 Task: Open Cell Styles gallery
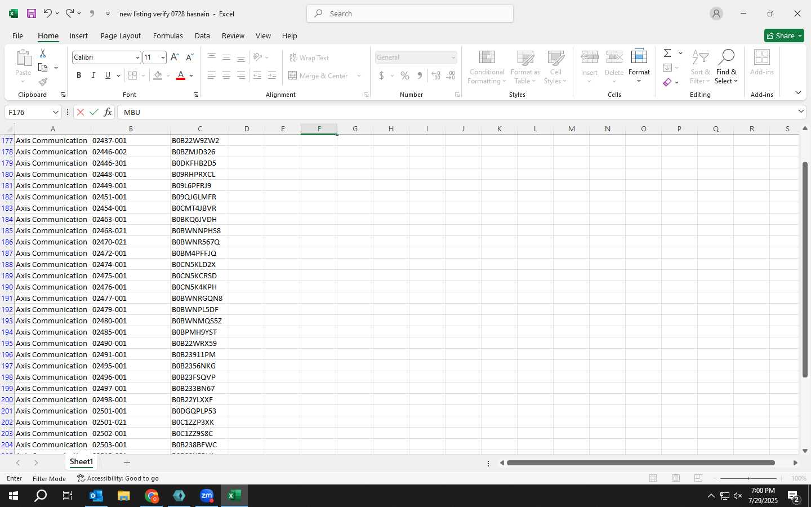[555, 66]
